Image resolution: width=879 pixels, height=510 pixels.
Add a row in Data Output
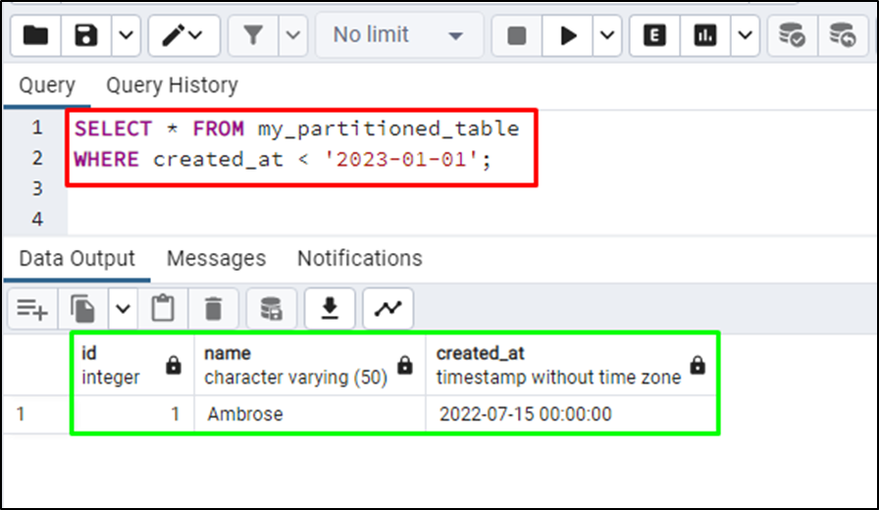point(32,309)
